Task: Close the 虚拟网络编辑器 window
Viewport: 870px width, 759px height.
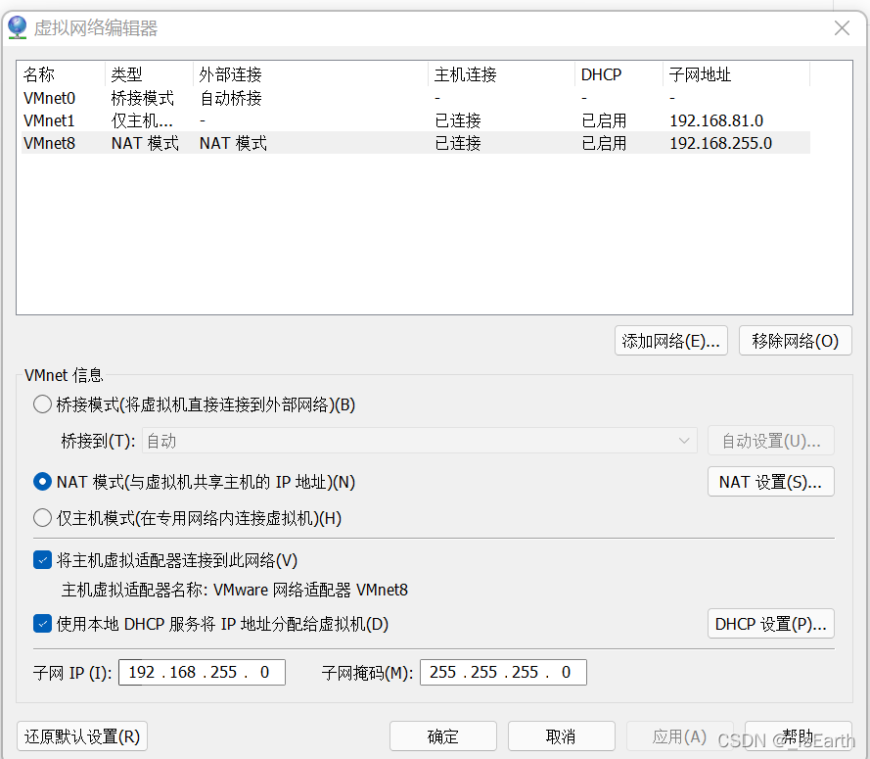Action: [x=842, y=27]
